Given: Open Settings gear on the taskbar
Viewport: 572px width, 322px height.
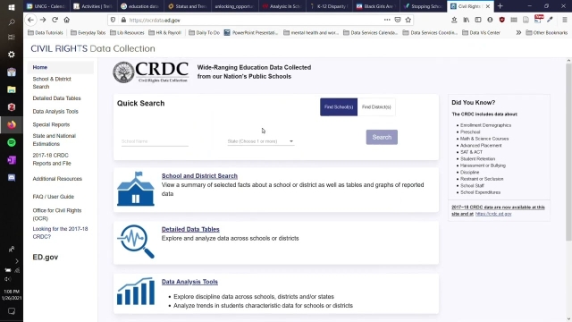Looking at the screenshot, I should pyautogui.click(x=12, y=55).
